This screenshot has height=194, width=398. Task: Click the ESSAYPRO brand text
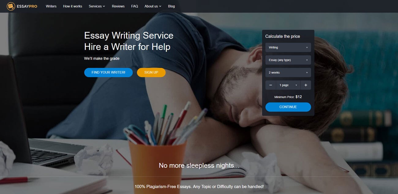27,6
